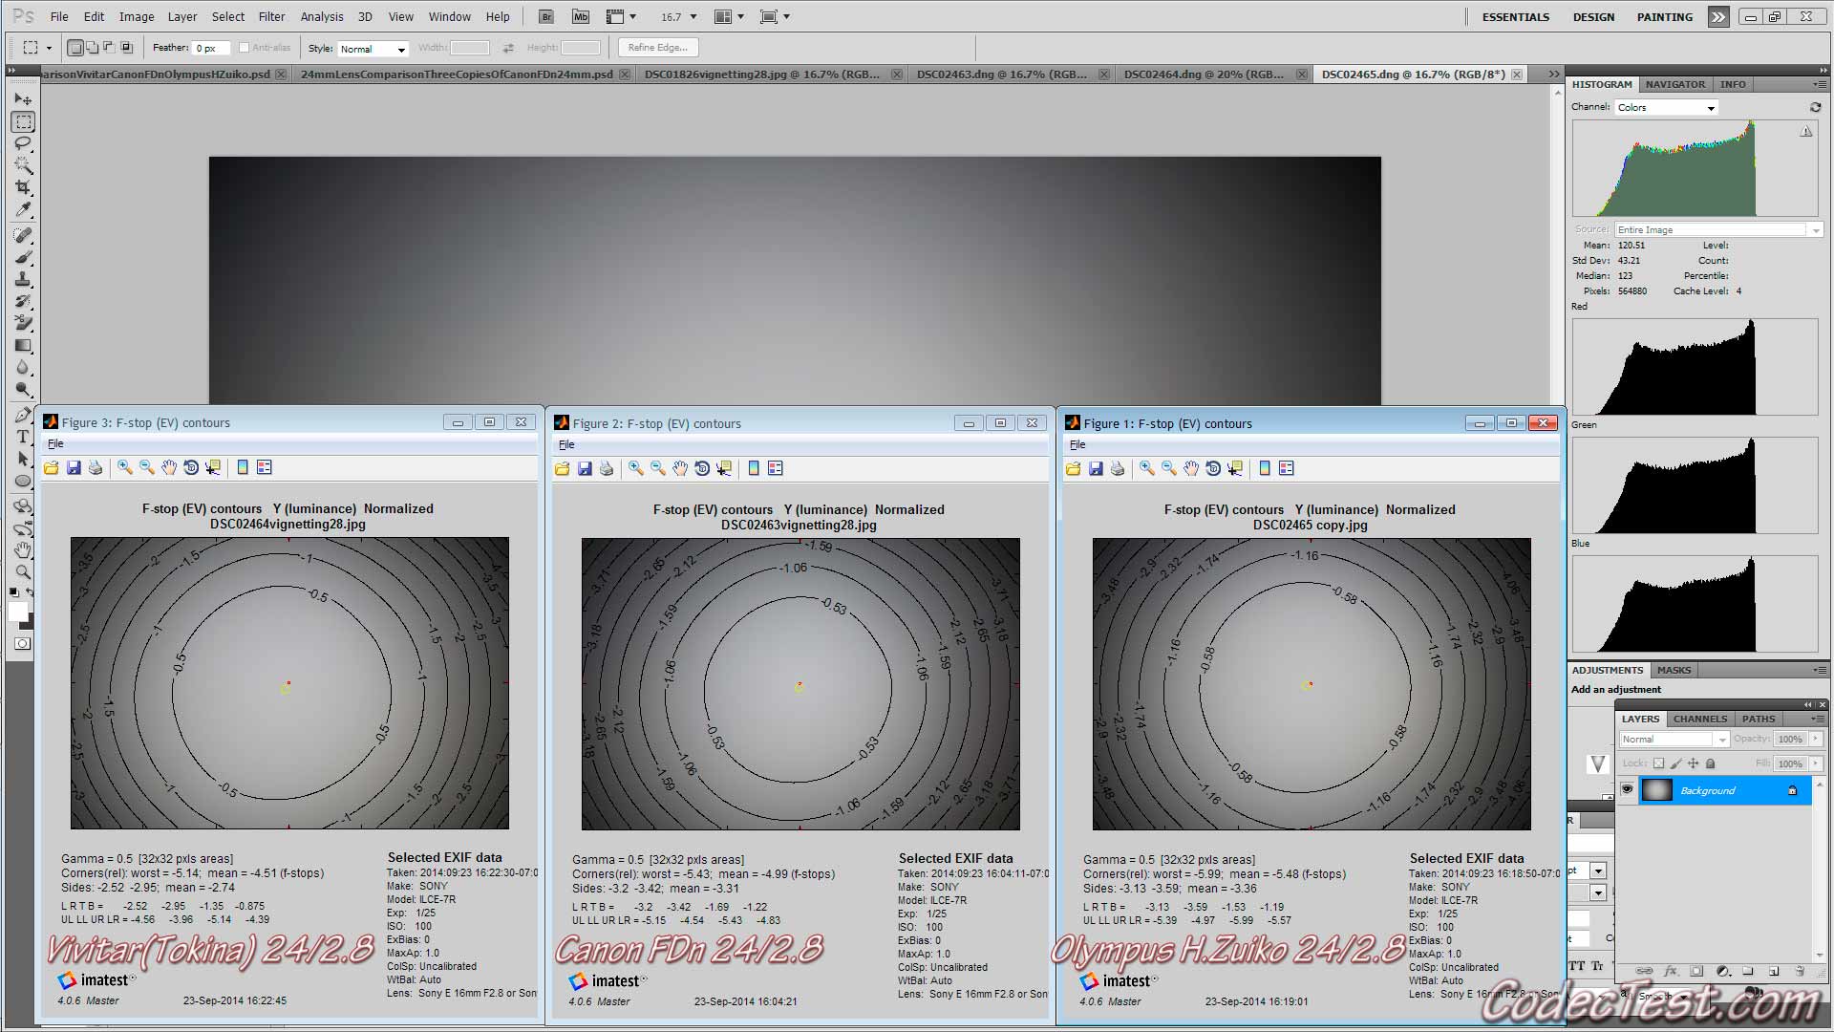Select the Hand tool in toolbox

23,550
